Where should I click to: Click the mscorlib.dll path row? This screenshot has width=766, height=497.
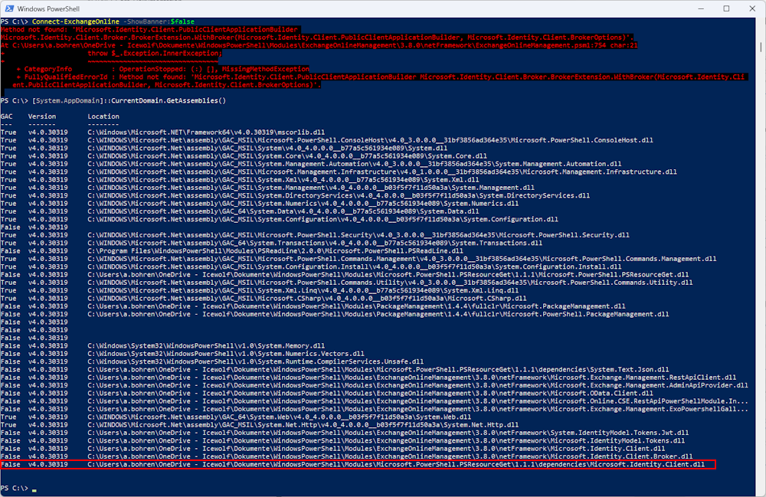[206, 132]
